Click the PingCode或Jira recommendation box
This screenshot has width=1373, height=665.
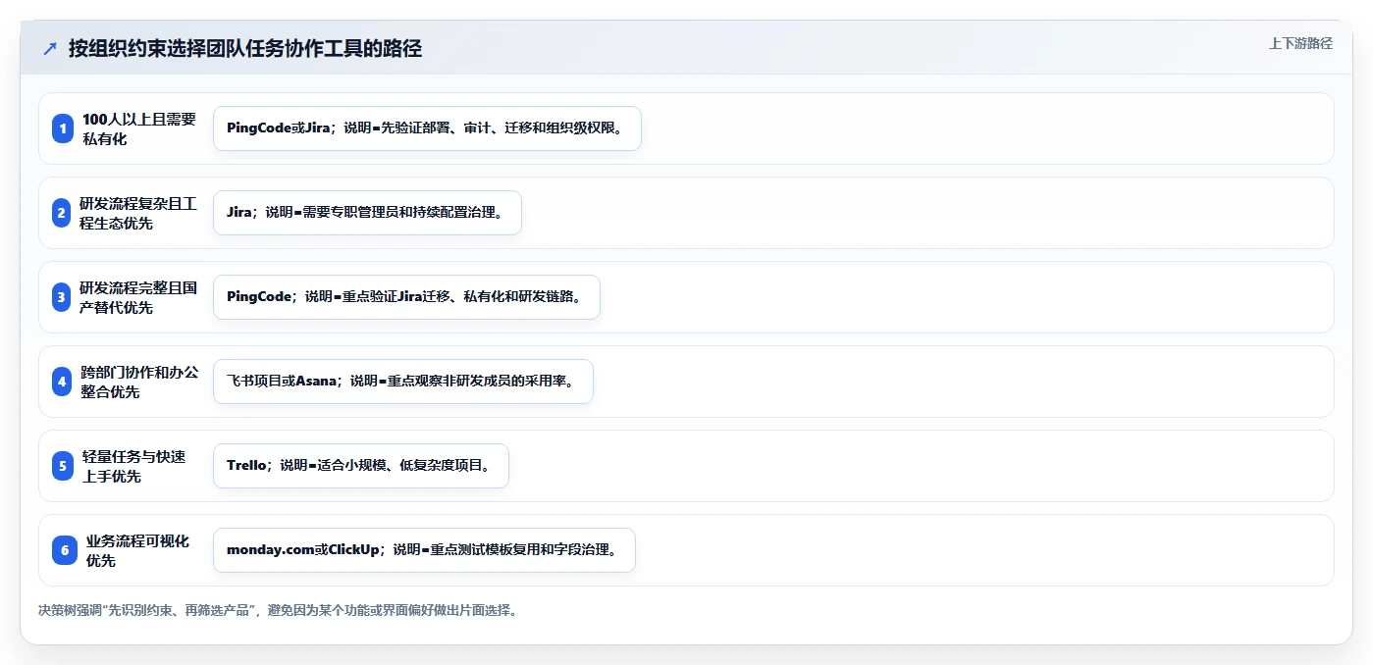[x=427, y=128]
